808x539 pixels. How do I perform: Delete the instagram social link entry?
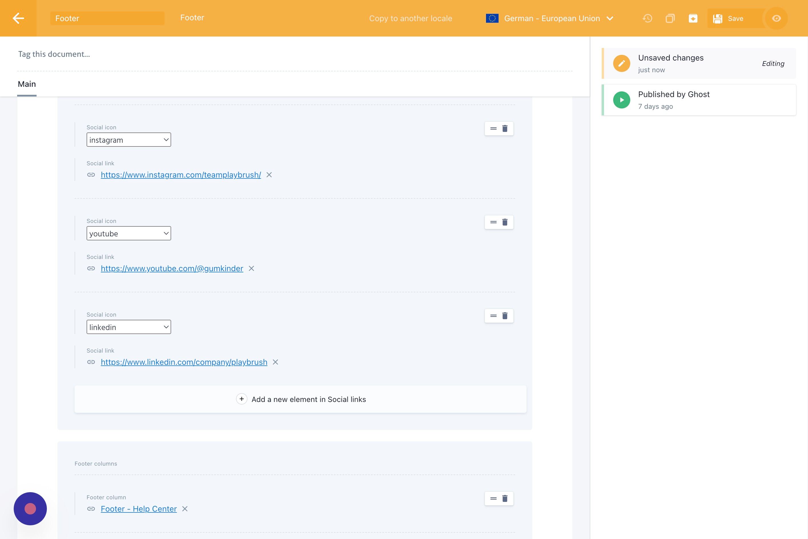click(x=505, y=128)
